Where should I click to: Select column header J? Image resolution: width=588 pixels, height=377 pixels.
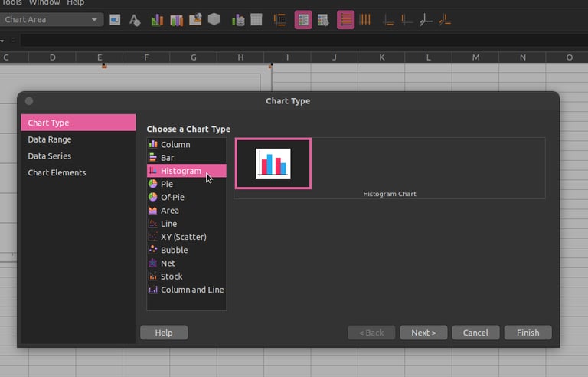tap(335, 57)
